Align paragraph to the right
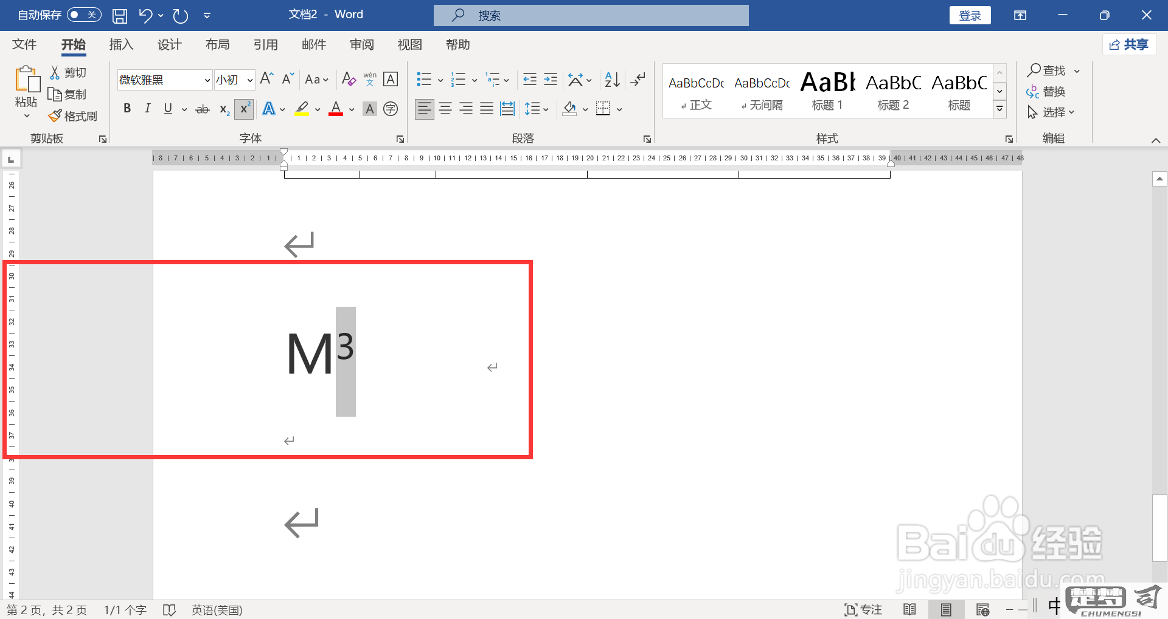Image resolution: width=1168 pixels, height=619 pixels. coord(466,109)
